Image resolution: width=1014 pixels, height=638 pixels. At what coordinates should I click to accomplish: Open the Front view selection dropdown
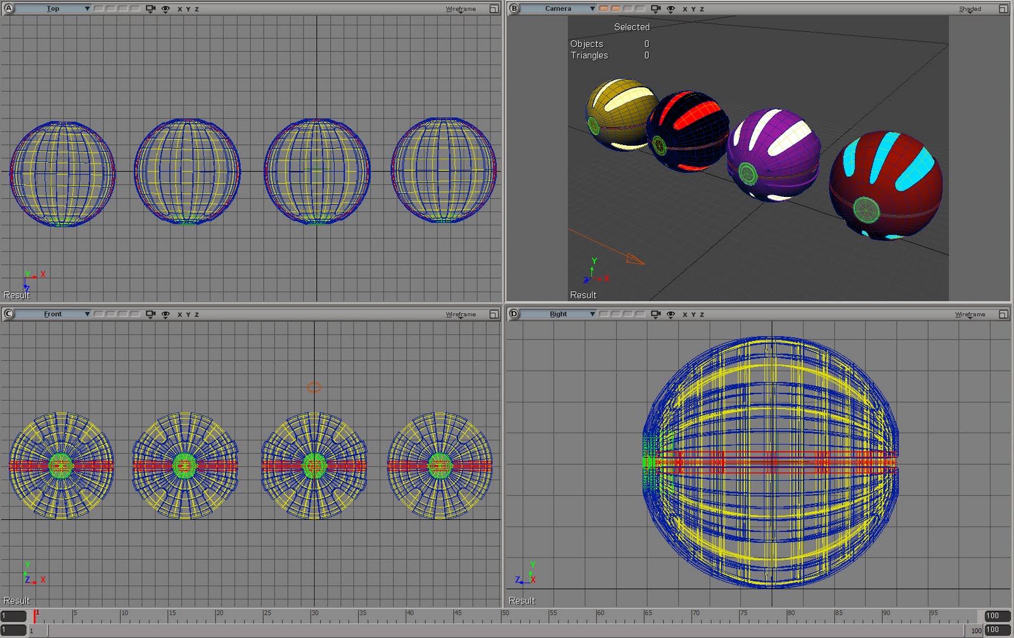[x=53, y=314]
